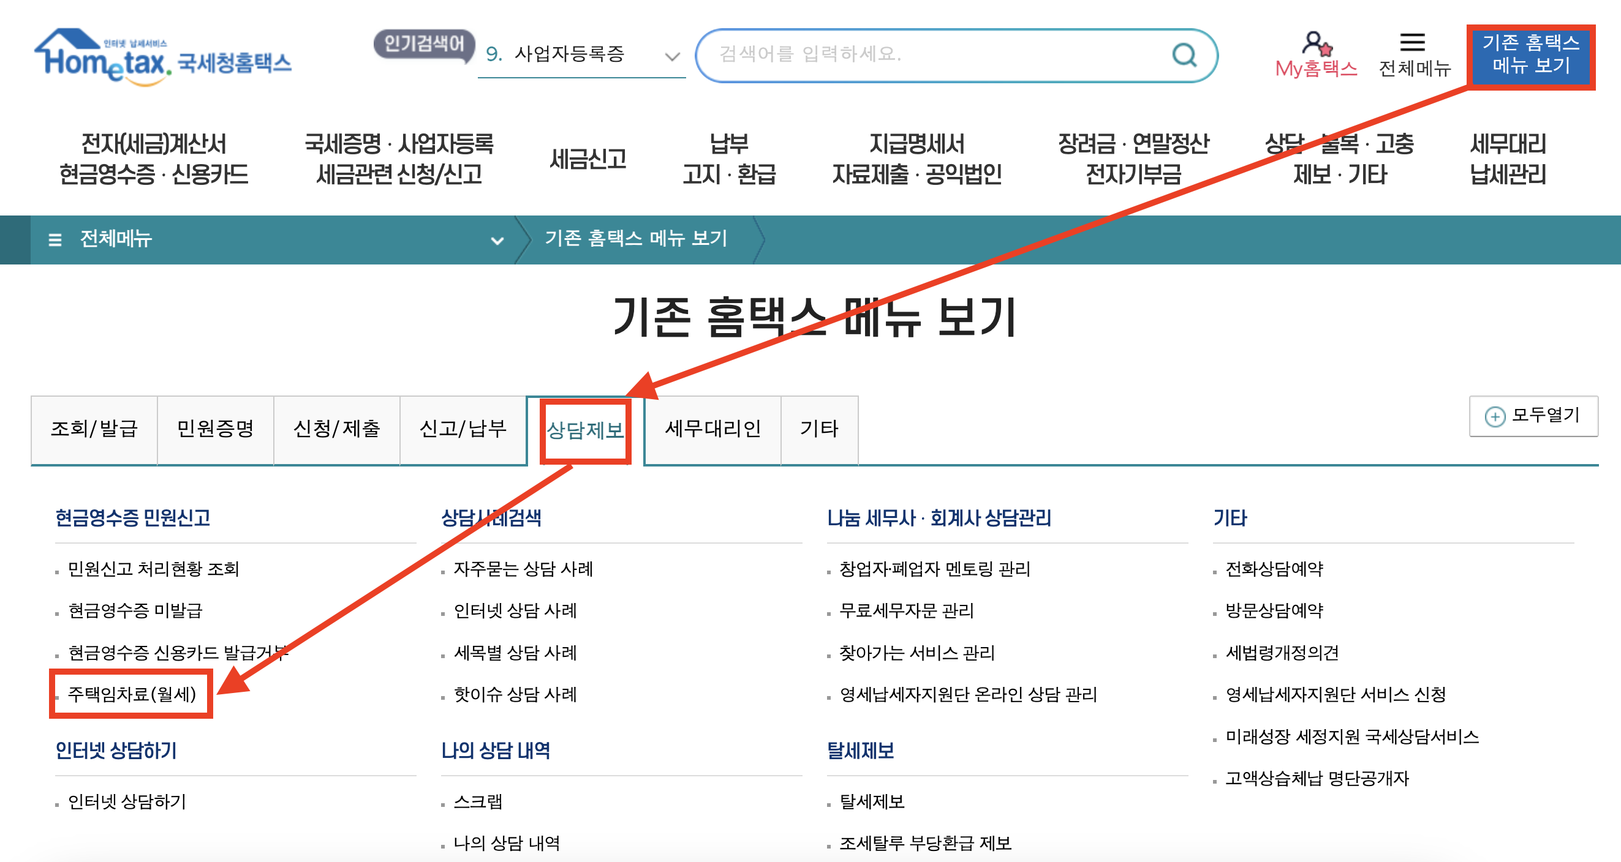Expand the popular search terms chevron
Screen dimensions: 1621x862
tap(672, 56)
